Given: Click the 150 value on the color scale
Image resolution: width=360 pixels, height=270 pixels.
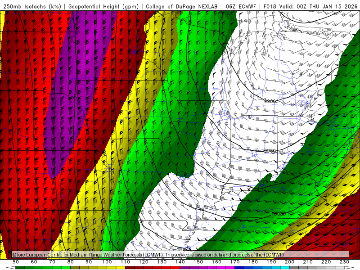Looking at the screenshot, I should (x=198, y=262).
